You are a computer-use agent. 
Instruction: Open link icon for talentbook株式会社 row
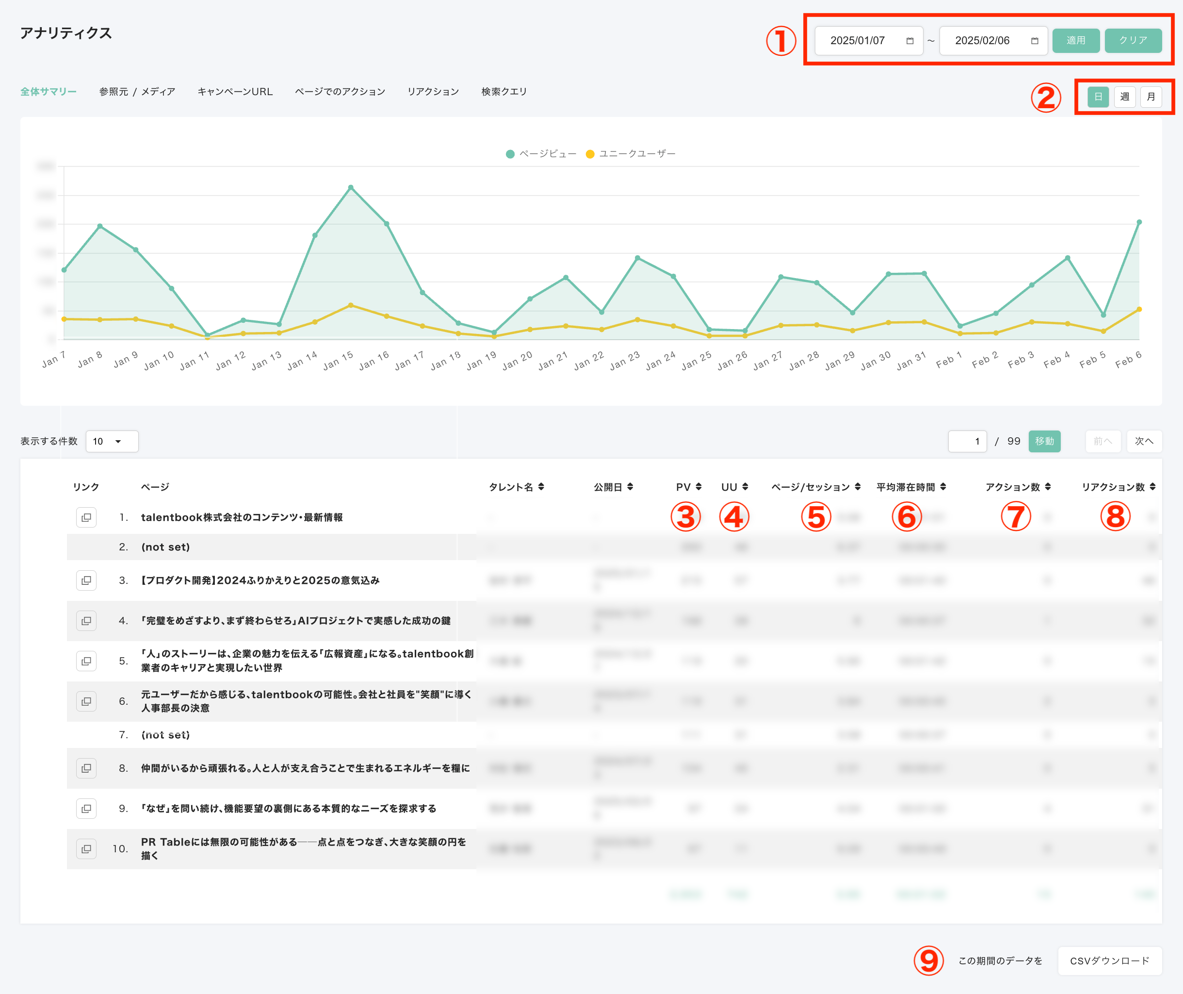86,517
